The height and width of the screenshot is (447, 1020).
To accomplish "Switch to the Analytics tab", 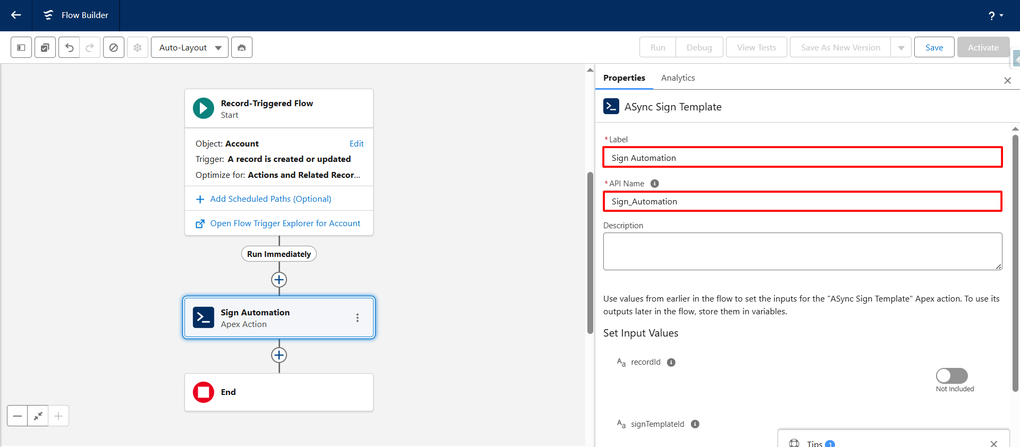I will (x=678, y=78).
